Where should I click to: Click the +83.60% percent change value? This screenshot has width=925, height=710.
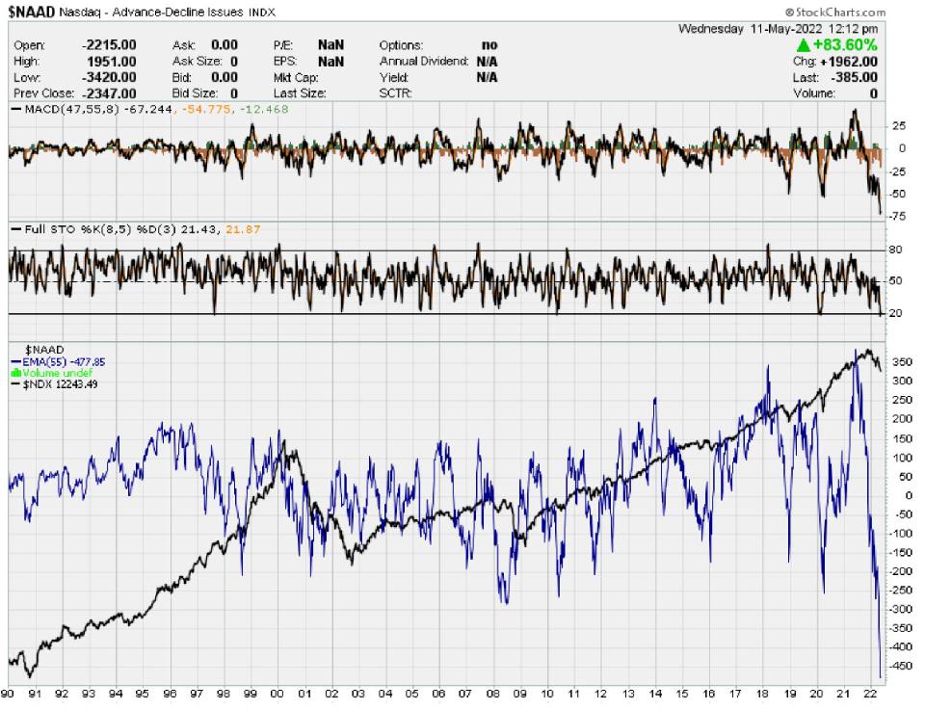(845, 45)
